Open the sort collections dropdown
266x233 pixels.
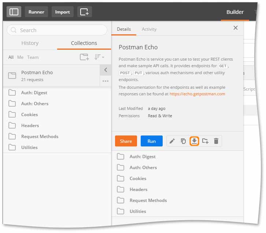point(99,57)
